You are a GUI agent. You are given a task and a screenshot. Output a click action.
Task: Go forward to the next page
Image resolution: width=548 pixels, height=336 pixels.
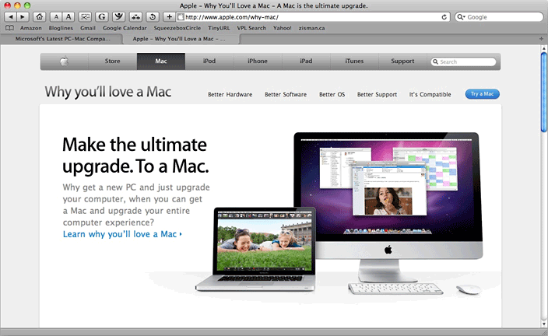pyautogui.click(x=23, y=17)
